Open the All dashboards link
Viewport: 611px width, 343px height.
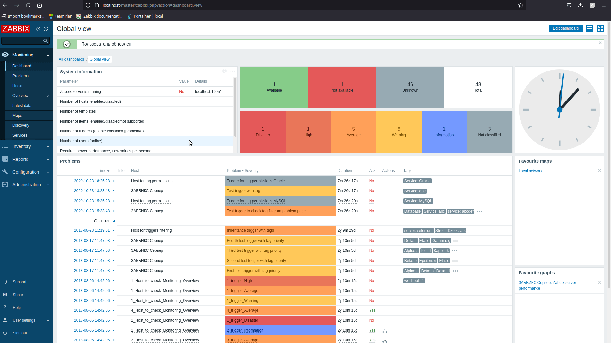[71, 59]
